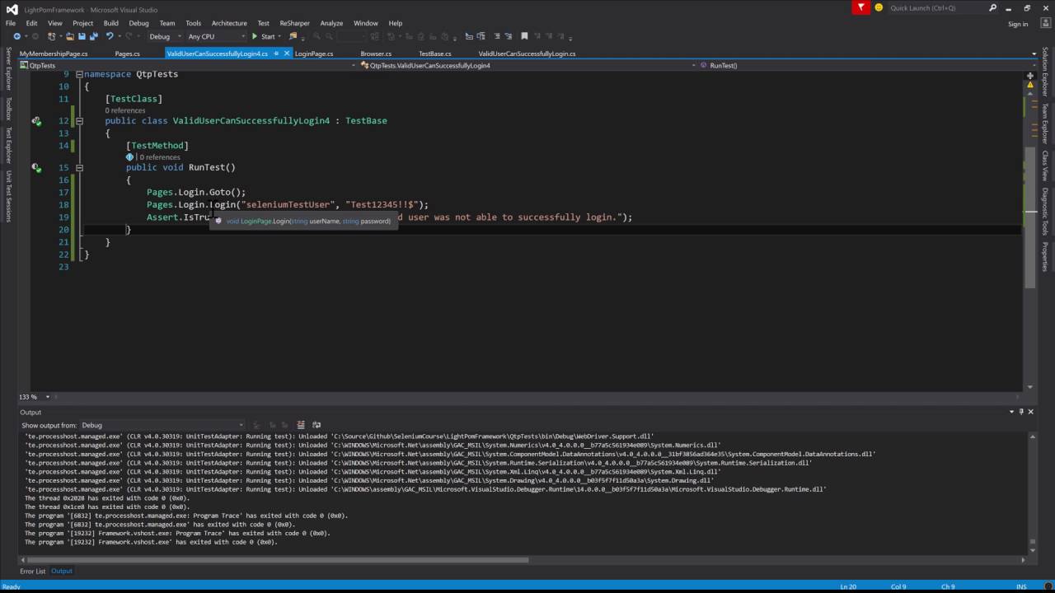Image resolution: width=1055 pixels, height=593 pixels.
Task: Open the Unit Test Sessions side tab
Action: tap(8, 196)
